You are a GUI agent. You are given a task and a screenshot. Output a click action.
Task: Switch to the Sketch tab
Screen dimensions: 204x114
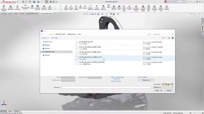[16, 14]
